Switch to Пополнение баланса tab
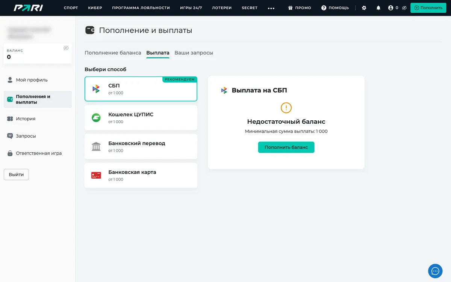 (x=113, y=53)
